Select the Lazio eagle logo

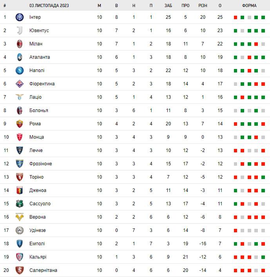click(20, 97)
